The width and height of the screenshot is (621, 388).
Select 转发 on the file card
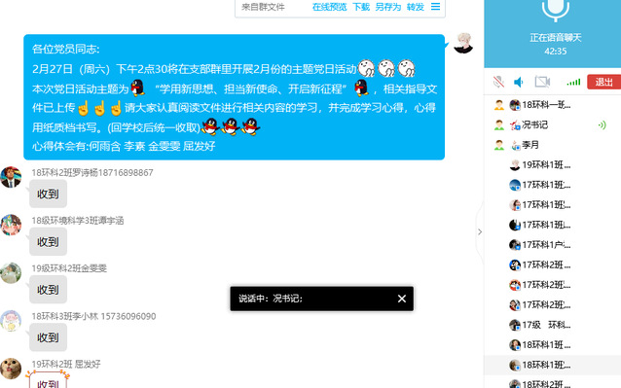click(416, 7)
